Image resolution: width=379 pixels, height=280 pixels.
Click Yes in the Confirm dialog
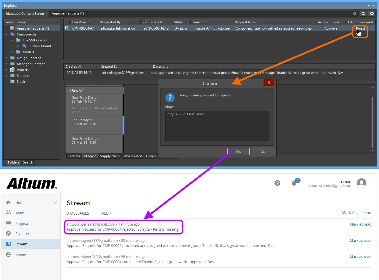pyautogui.click(x=238, y=151)
